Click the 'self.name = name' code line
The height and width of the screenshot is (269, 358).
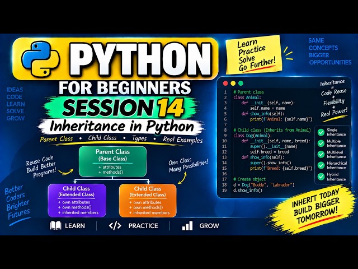tap(267, 108)
